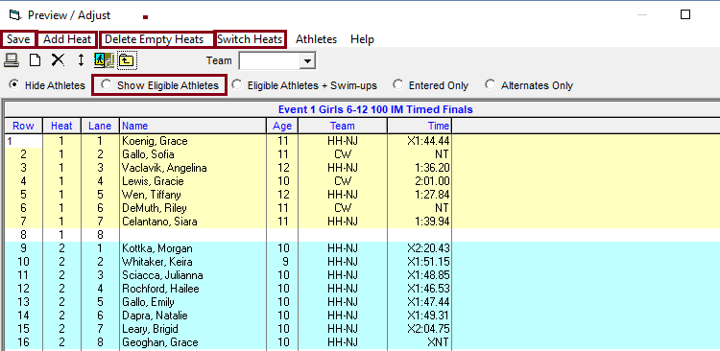
Task: Click time X1:48.85 cell
Action: click(x=420, y=275)
